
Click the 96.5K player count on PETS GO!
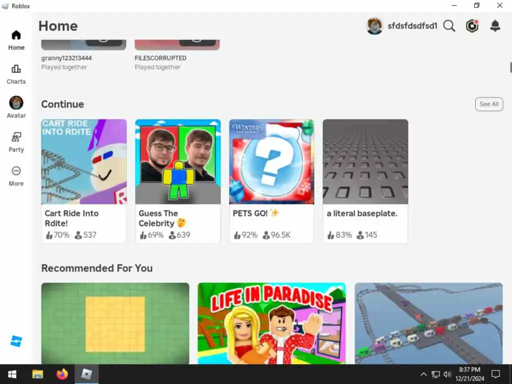[x=276, y=235]
